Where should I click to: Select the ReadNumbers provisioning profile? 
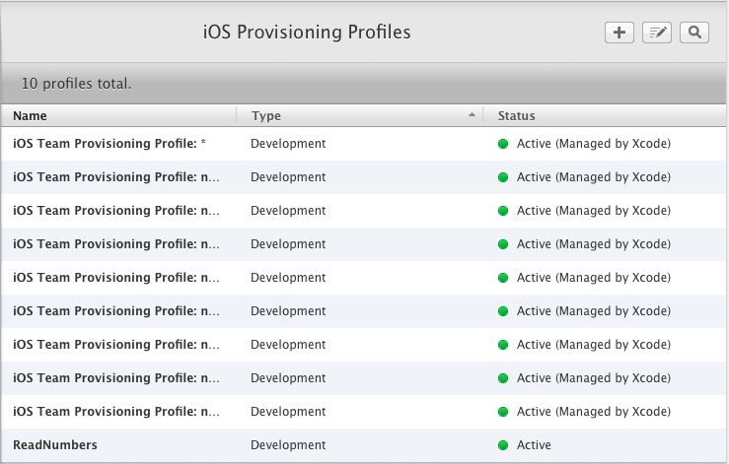point(55,445)
